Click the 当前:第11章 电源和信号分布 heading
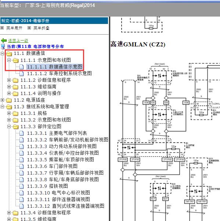The height and width of the screenshot is (221, 220). click(x=35, y=46)
